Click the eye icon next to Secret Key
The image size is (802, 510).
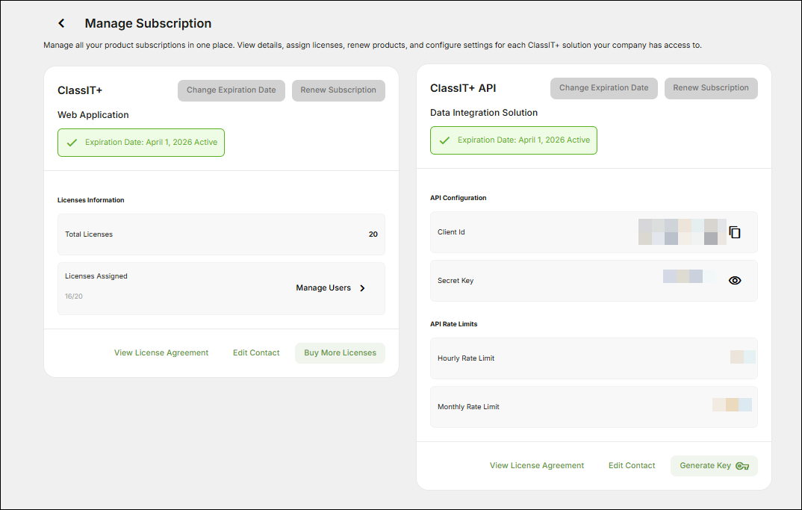[734, 280]
